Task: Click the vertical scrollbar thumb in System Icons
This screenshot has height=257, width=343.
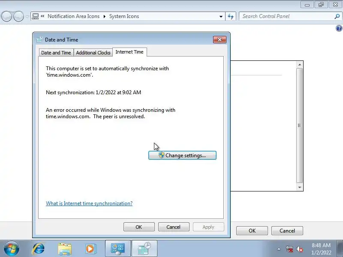Action: 299,126
